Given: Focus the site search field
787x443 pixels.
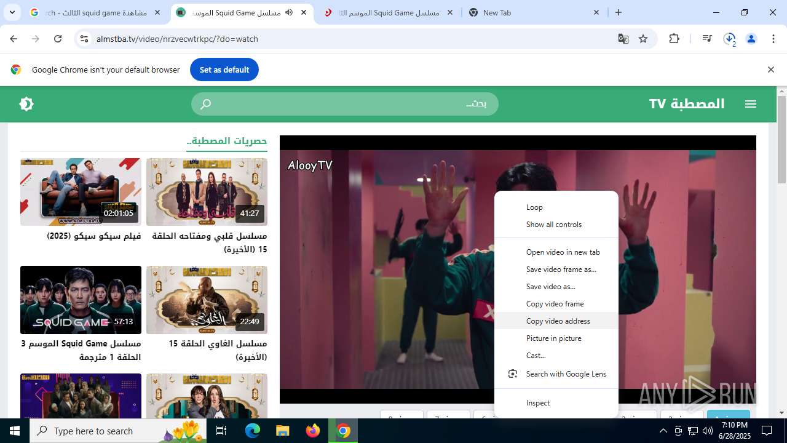Looking at the screenshot, I should (345, 104).
